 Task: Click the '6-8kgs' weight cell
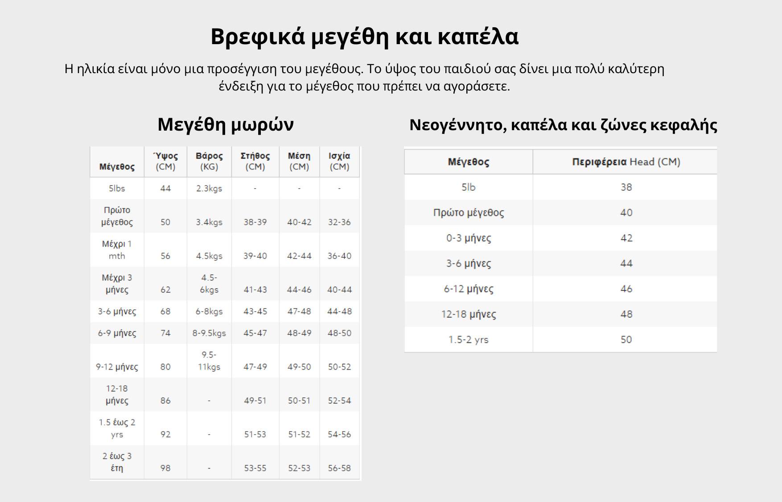[x=209, y=312]
